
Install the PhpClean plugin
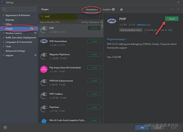94,107
